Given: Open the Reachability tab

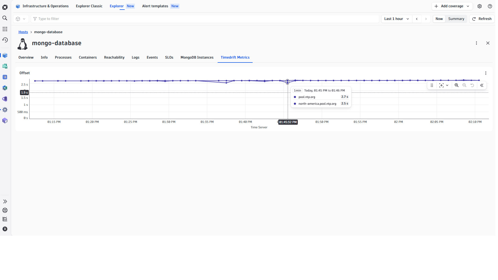Looking at the screenshot, I should (114, 58).
